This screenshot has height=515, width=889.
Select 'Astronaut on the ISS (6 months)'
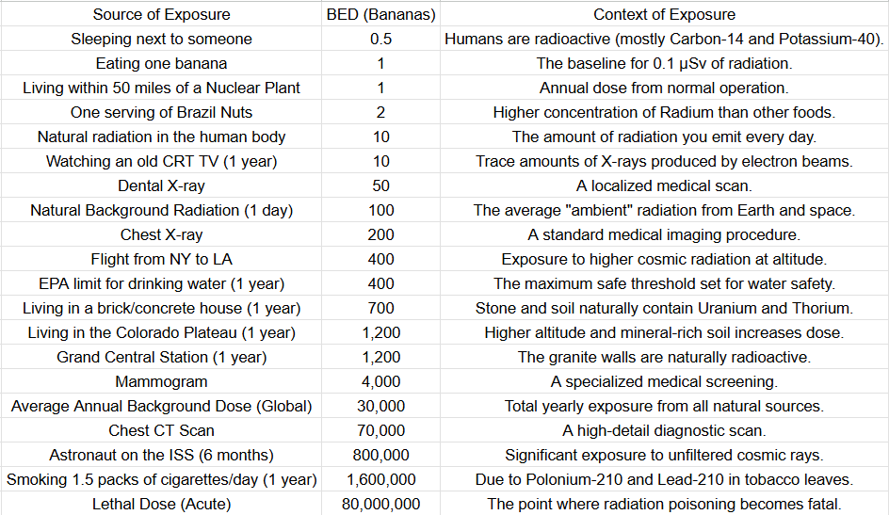161,455
